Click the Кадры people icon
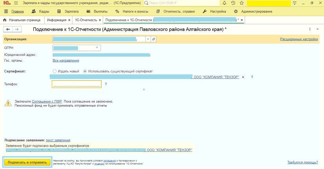Screen dimensions: 324x169 pyautogui.click(x=34, y=12)
